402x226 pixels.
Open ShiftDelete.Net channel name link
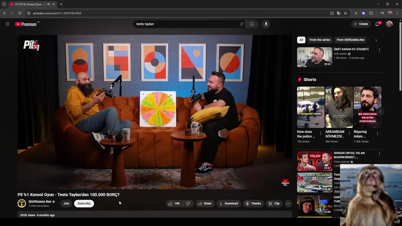40,202
